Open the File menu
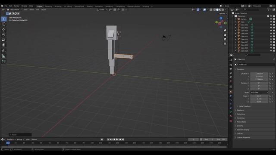This screenshot has width=276, height=155. tap(6, 6)
